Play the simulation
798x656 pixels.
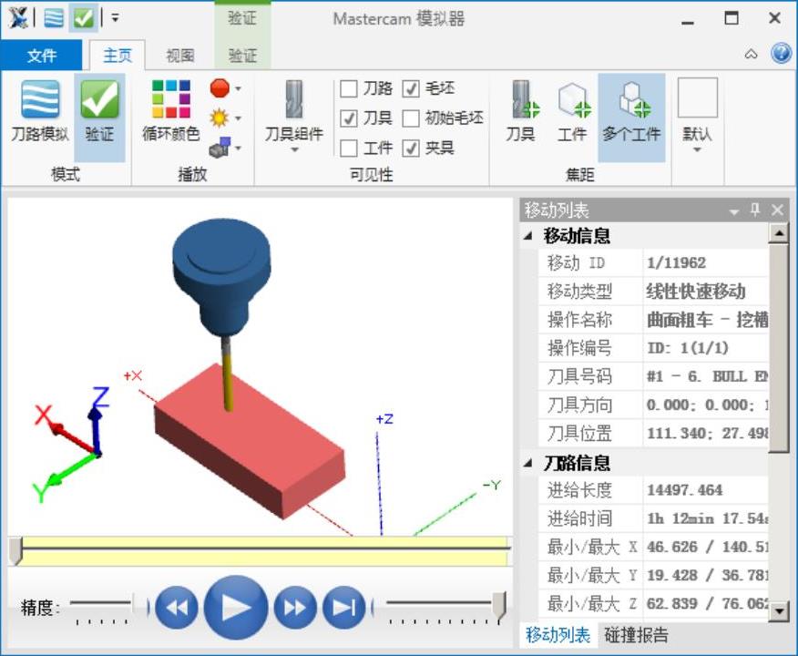tap(236, 607)
